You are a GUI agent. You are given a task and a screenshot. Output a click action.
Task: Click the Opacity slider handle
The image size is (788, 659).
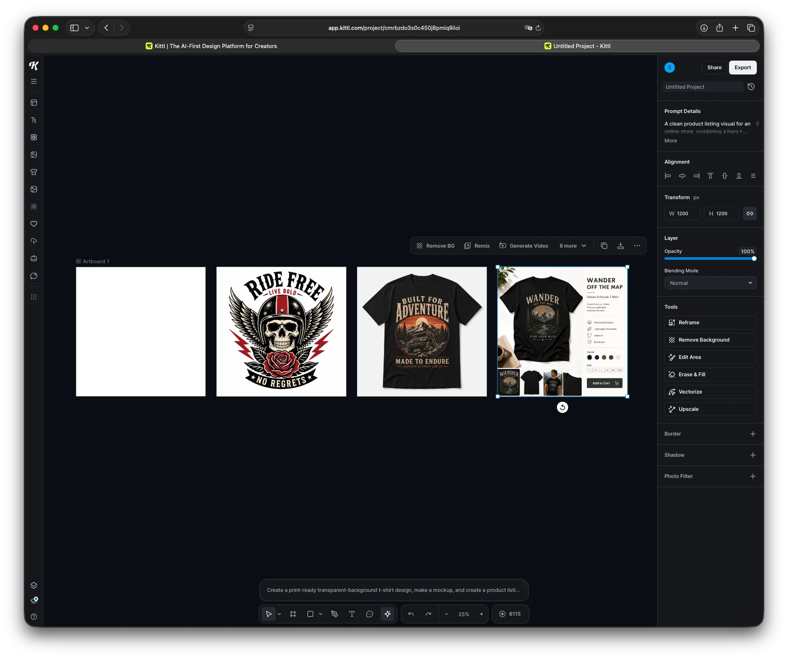pyautogui.click(x=754, y=258)
